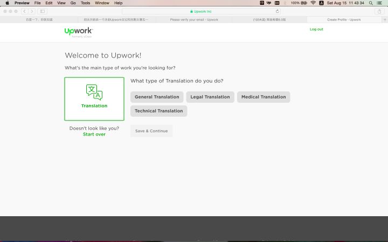Screen dimensions: 388x242
Task: Open Spotlight search icon
Action: point(371,3)
